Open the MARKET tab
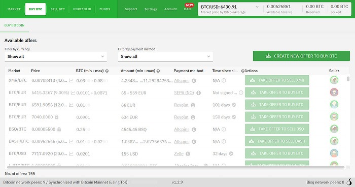The width and height of the screenshot is (355, 187). click(14, 9)
